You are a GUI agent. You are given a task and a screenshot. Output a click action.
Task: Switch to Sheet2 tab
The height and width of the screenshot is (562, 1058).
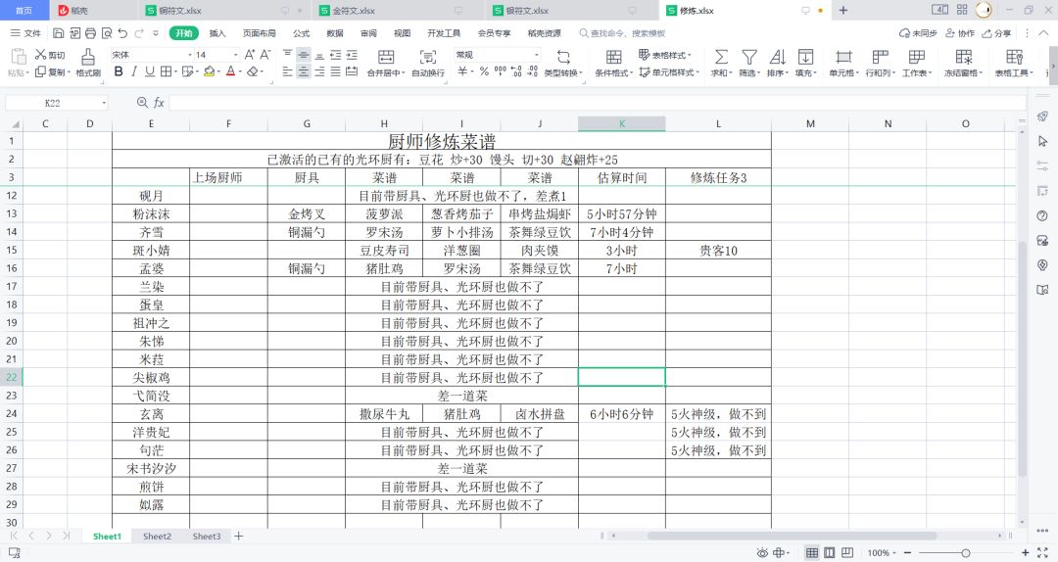(x=157, y=537)
